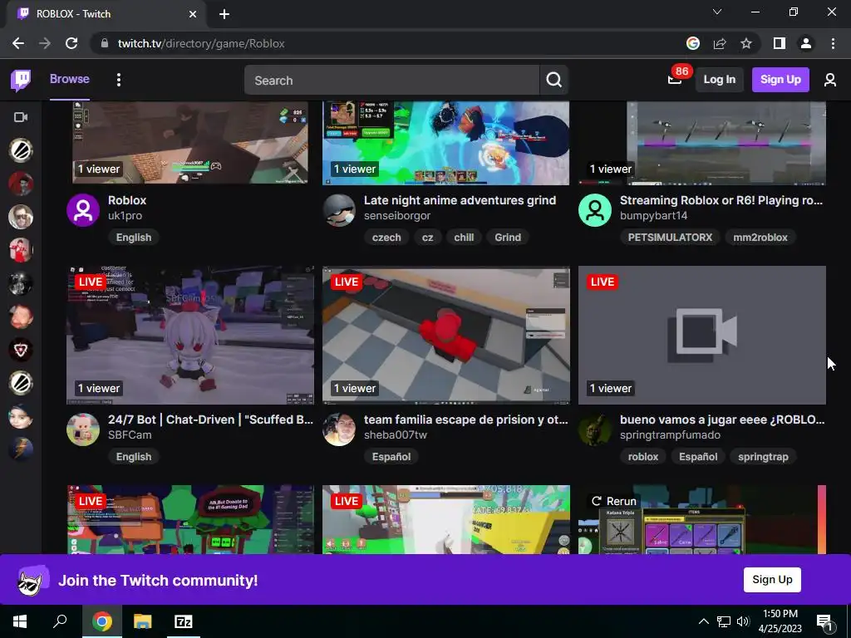Open sheba007tw's channel avatar
The width and height of the screenshot is (851, 638).
click(x=339, y=429)
